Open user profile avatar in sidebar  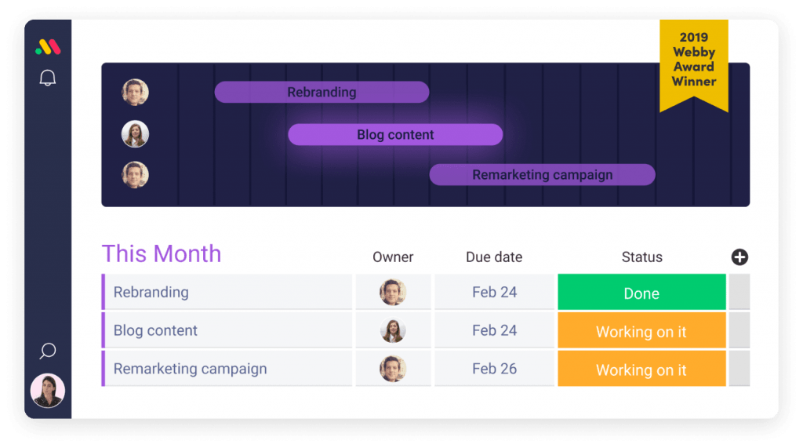(x=48, y=391)
